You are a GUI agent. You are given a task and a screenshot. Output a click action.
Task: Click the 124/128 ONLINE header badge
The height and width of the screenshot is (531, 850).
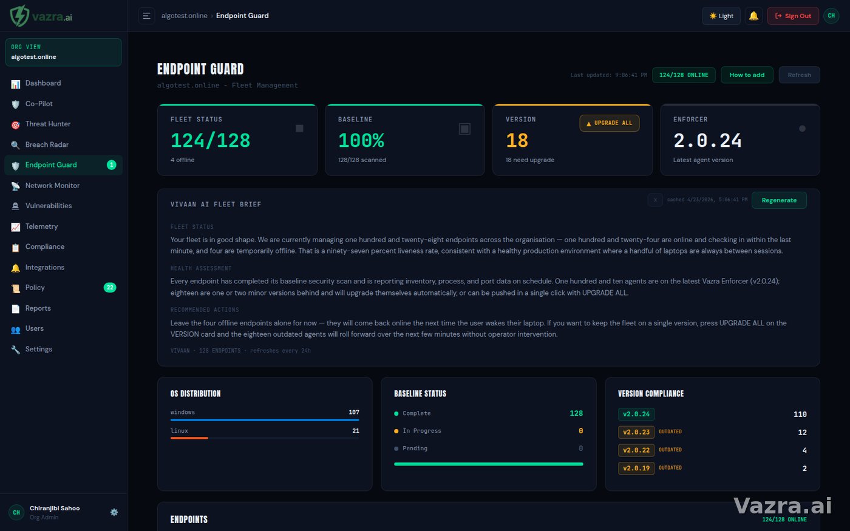pyautogui.click(x=684, y=75)
